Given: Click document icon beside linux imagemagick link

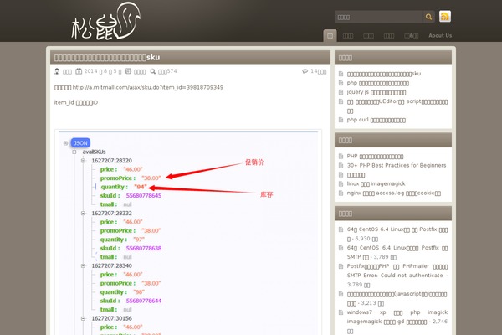Looking at the screenshot, I should pyautogui.click(x=341, y=183).
